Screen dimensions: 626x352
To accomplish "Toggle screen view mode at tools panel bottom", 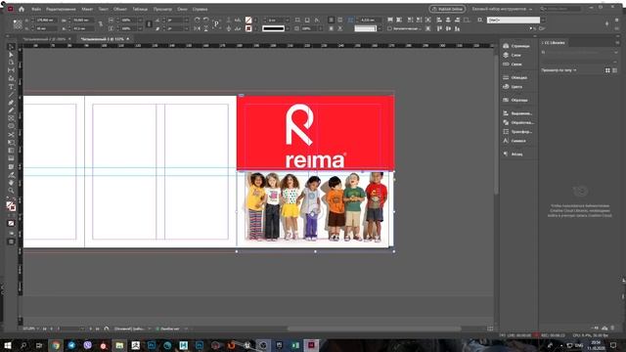I will (x=11, y=242).
